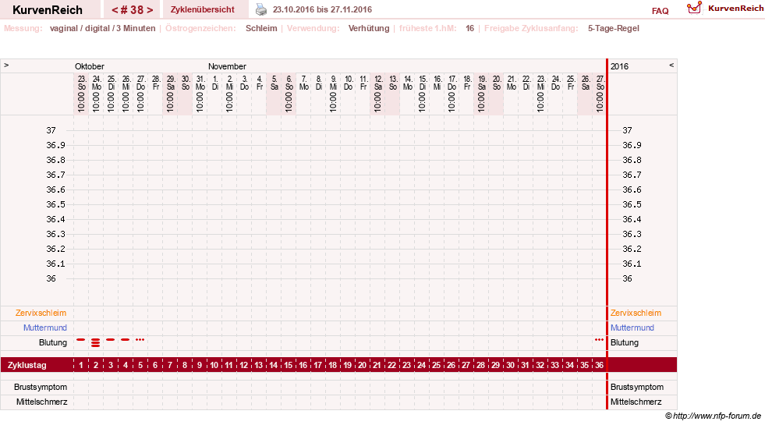Image resolution: width=765 pixels, height=425 pixels.
Task: Click the heavy bleeding mark on cycle day 2
Action: [x=96, y=342]
